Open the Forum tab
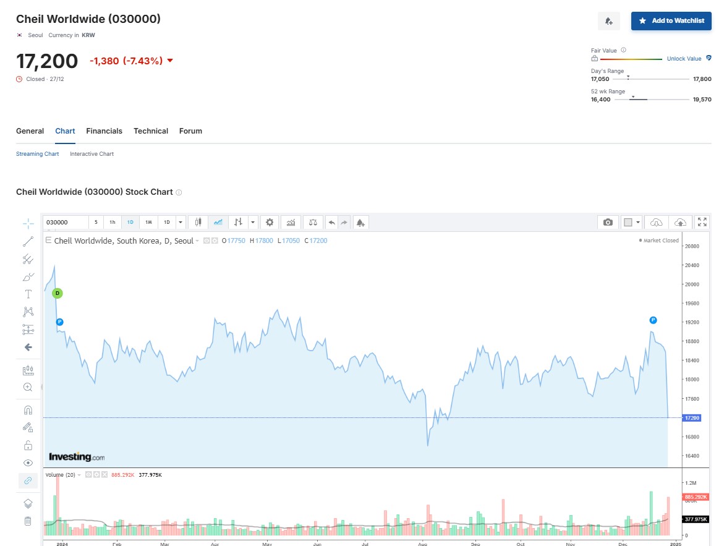 tap(190, 130)
